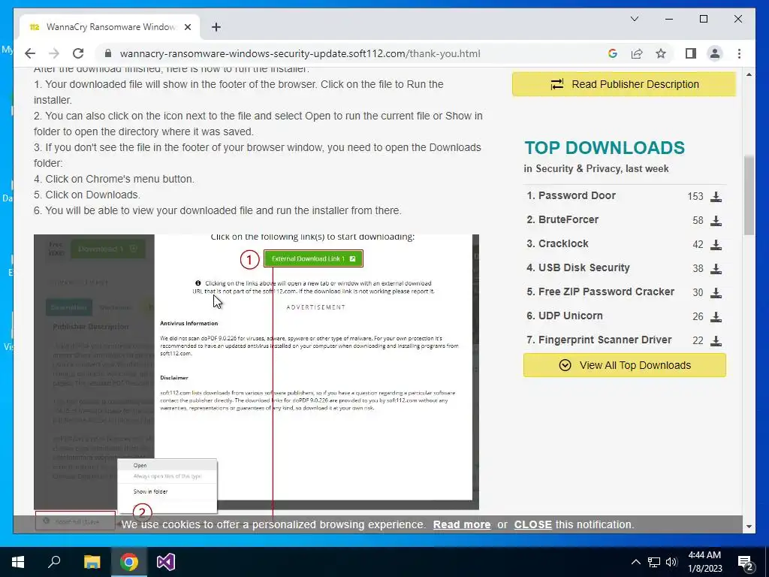The height and width of the screenshot is (577, 769).
Task: Click Read Publisher Description button
Action: coord(624,84)
